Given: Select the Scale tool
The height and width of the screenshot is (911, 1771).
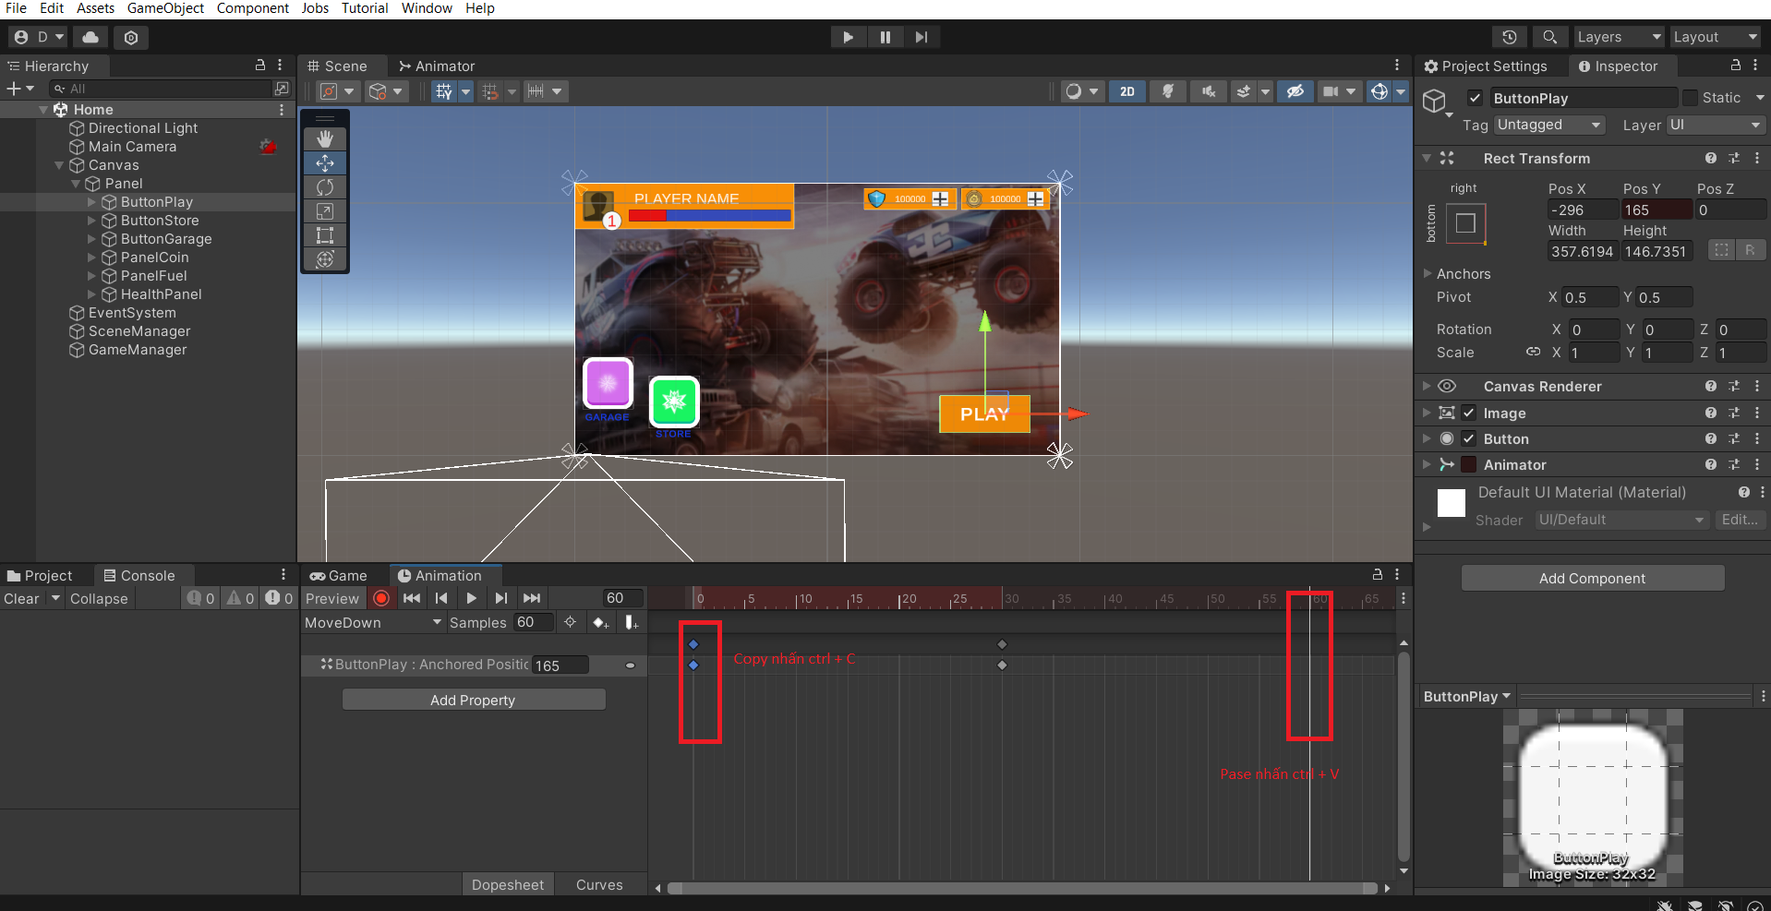Looking at the screenshot, I should pyautogui.click(x=325, y=211).
